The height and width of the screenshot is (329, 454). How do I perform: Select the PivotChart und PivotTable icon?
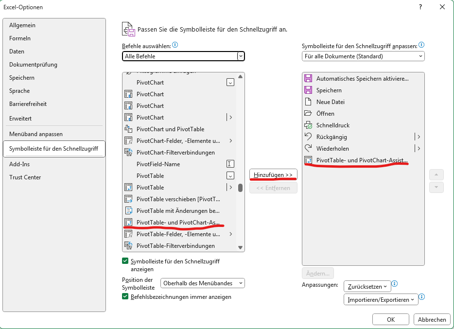(x=129, y=129)
